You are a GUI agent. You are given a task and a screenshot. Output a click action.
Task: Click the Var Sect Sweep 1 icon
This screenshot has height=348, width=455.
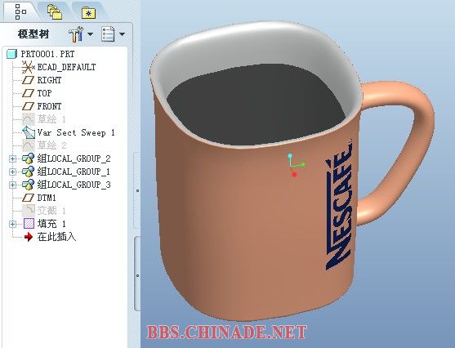click(x=29, y=132)
